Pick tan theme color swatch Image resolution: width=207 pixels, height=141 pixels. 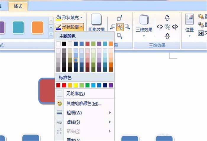tap(70, 44)
